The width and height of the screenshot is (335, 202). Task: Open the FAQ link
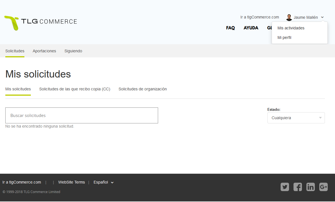230,28
